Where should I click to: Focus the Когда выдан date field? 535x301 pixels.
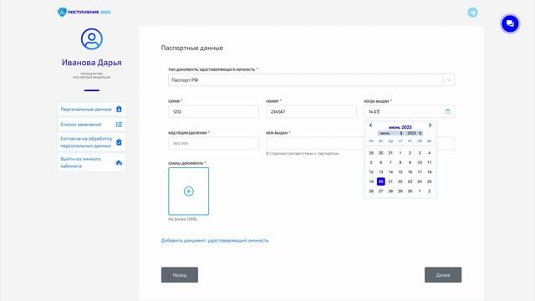(x=409, y=111)
